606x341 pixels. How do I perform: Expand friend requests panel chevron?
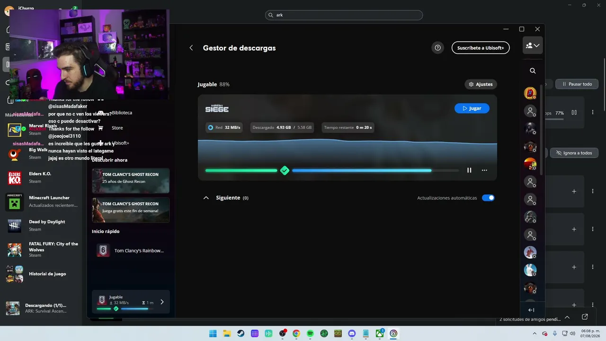click(567, 317)
